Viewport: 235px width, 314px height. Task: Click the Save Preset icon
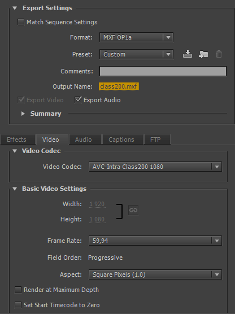188,54
